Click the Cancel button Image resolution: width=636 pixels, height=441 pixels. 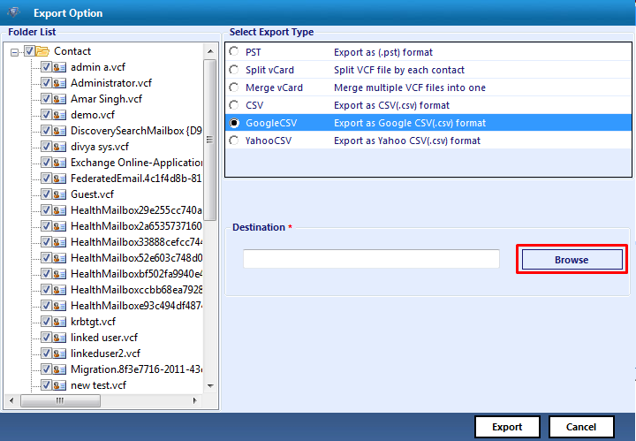(581, 427)
